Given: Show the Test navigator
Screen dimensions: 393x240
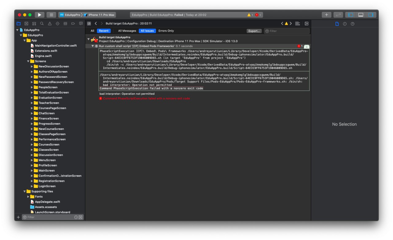Looking at the screenshot, I should pyautogui.click(x=57, y=23).
